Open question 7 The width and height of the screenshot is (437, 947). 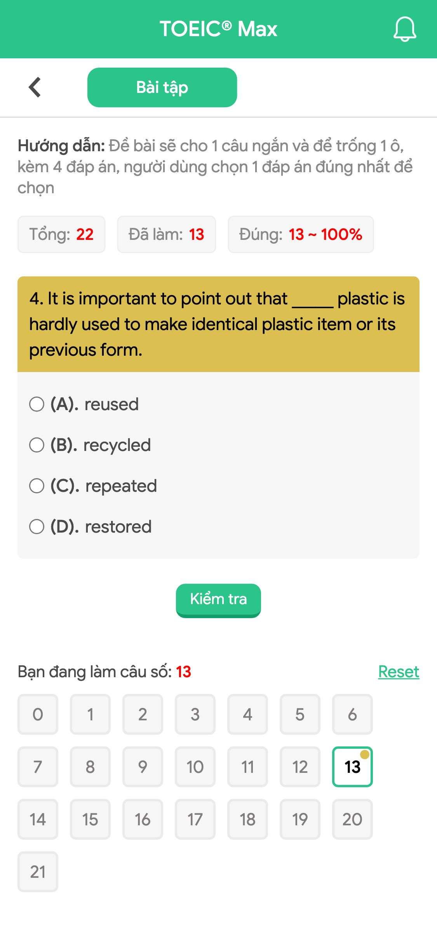click(x=37, y=767)
